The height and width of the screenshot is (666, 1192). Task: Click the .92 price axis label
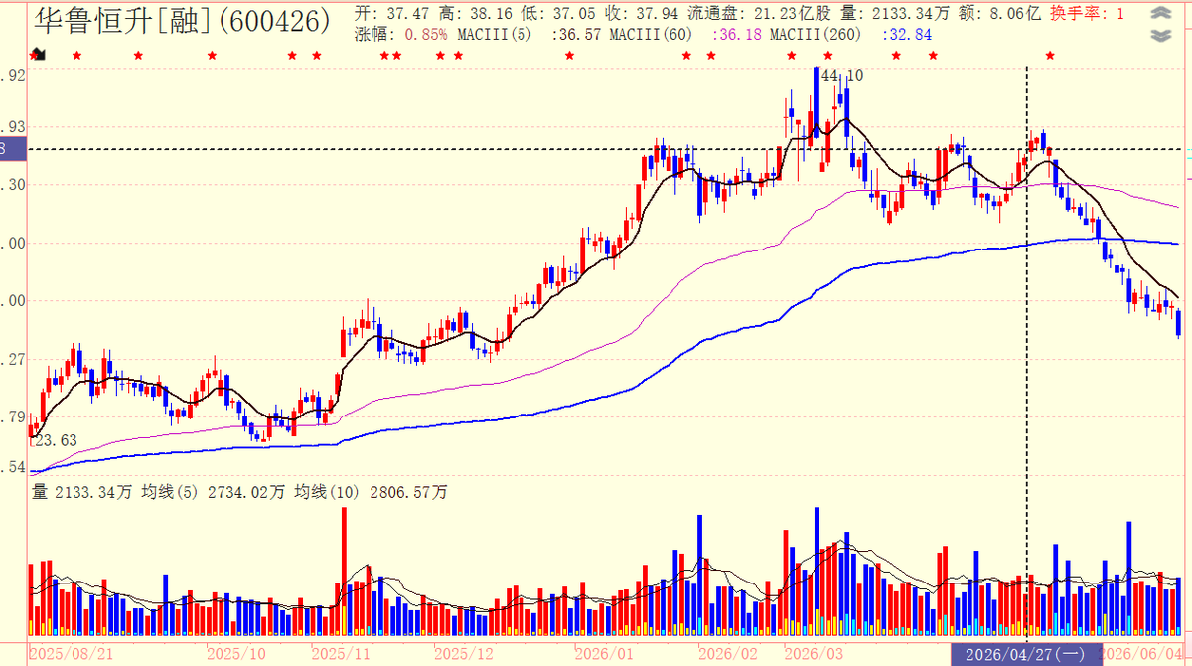pyautogui.click(x=14, y=75)
